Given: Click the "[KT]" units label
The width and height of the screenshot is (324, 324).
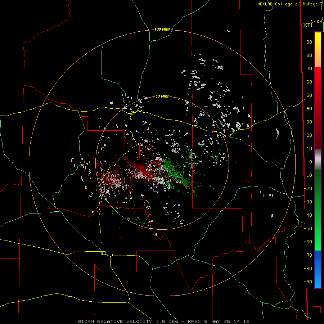Looking at the screenshot, I should [x=307, y=25].
